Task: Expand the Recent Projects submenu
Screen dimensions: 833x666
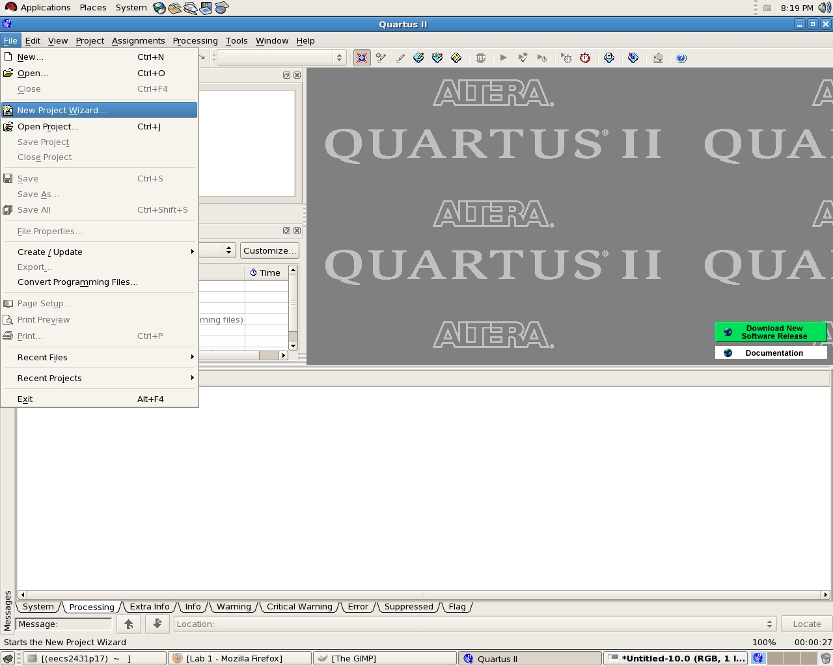Action: 99,378
